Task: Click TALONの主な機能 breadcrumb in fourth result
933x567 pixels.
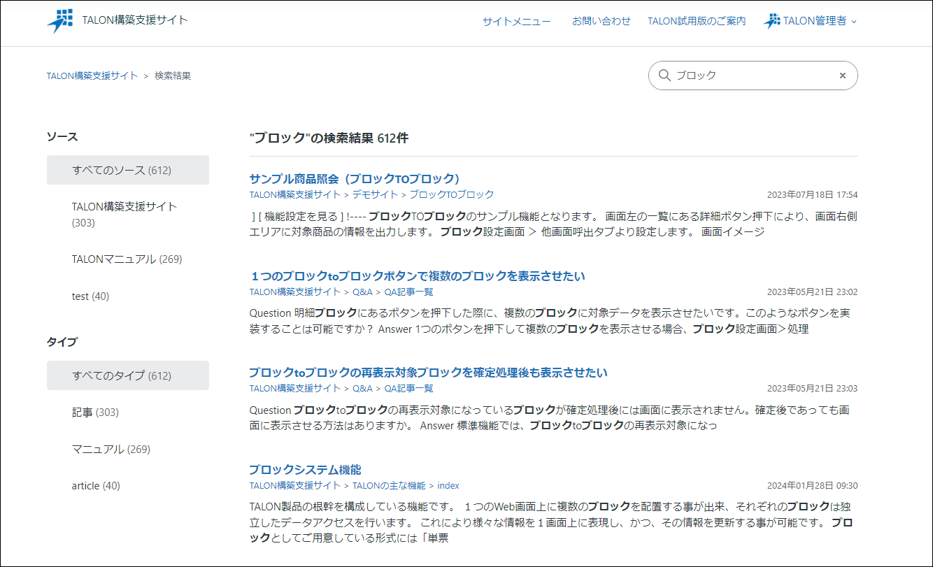Action: [389, 485]
